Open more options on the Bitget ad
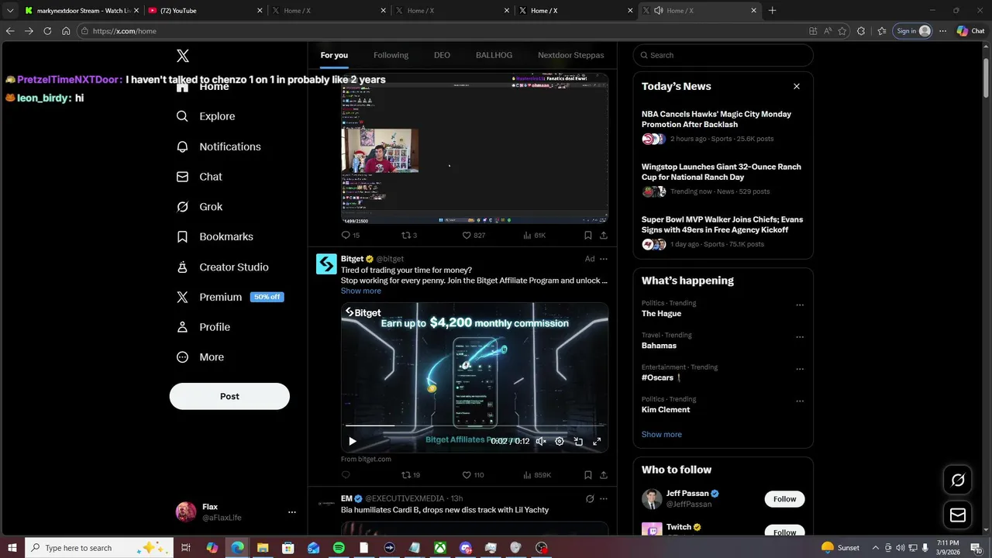Screen dimensions: 992x558 [x=603, y=259]
